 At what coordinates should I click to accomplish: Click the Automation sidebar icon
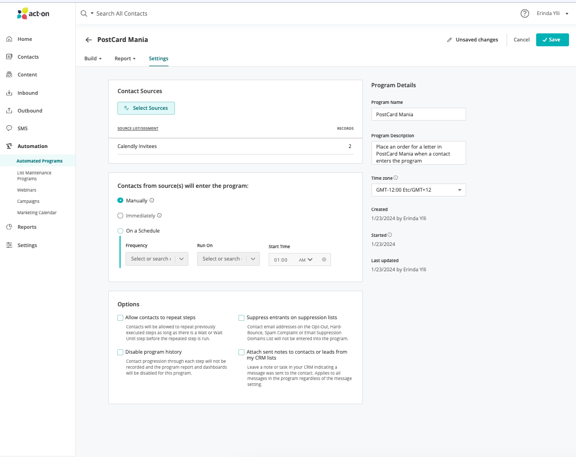coord(9,146)
